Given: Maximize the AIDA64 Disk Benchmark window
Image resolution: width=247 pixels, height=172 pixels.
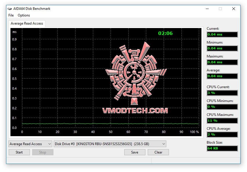Looking at the screenshot, I should pos(220,9).
